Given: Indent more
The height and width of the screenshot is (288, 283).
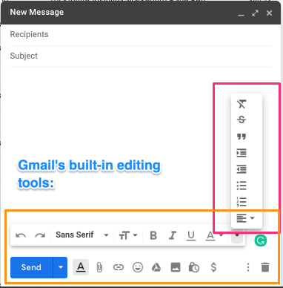Looking at the screenshot, I should pos(242,153).
